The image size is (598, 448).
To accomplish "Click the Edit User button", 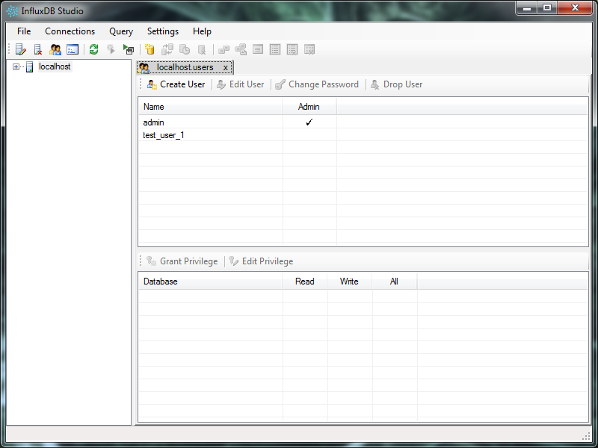I will [240, 84].
